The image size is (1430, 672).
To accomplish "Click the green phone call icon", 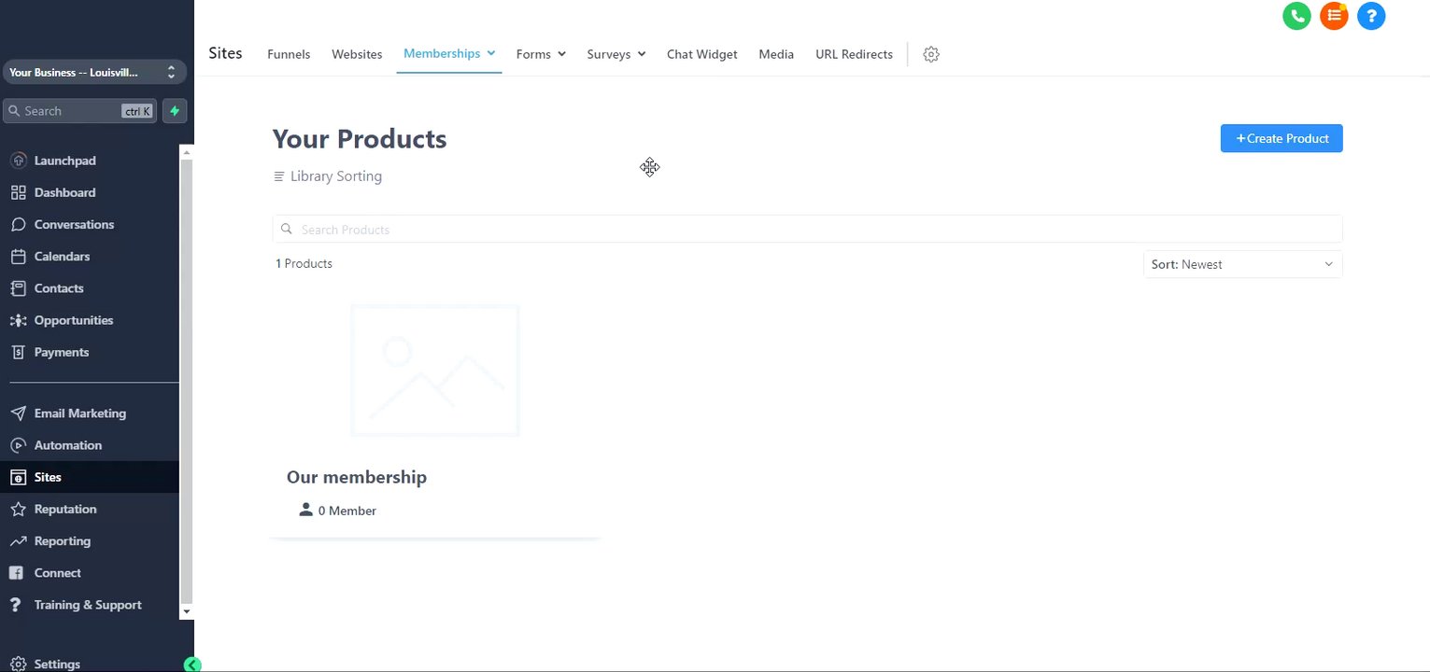I will 1296,16.
